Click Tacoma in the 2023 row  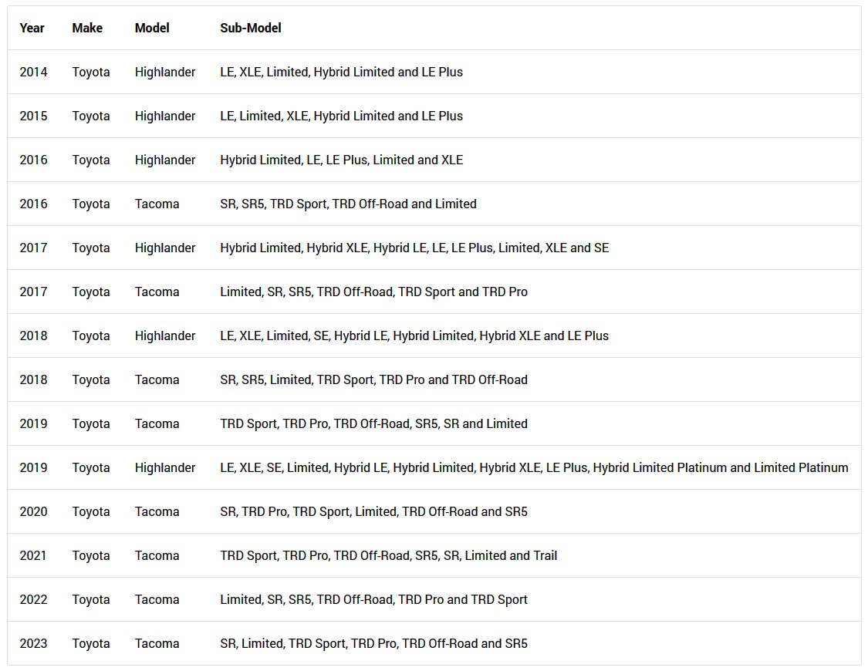click(x=157, y=643)
